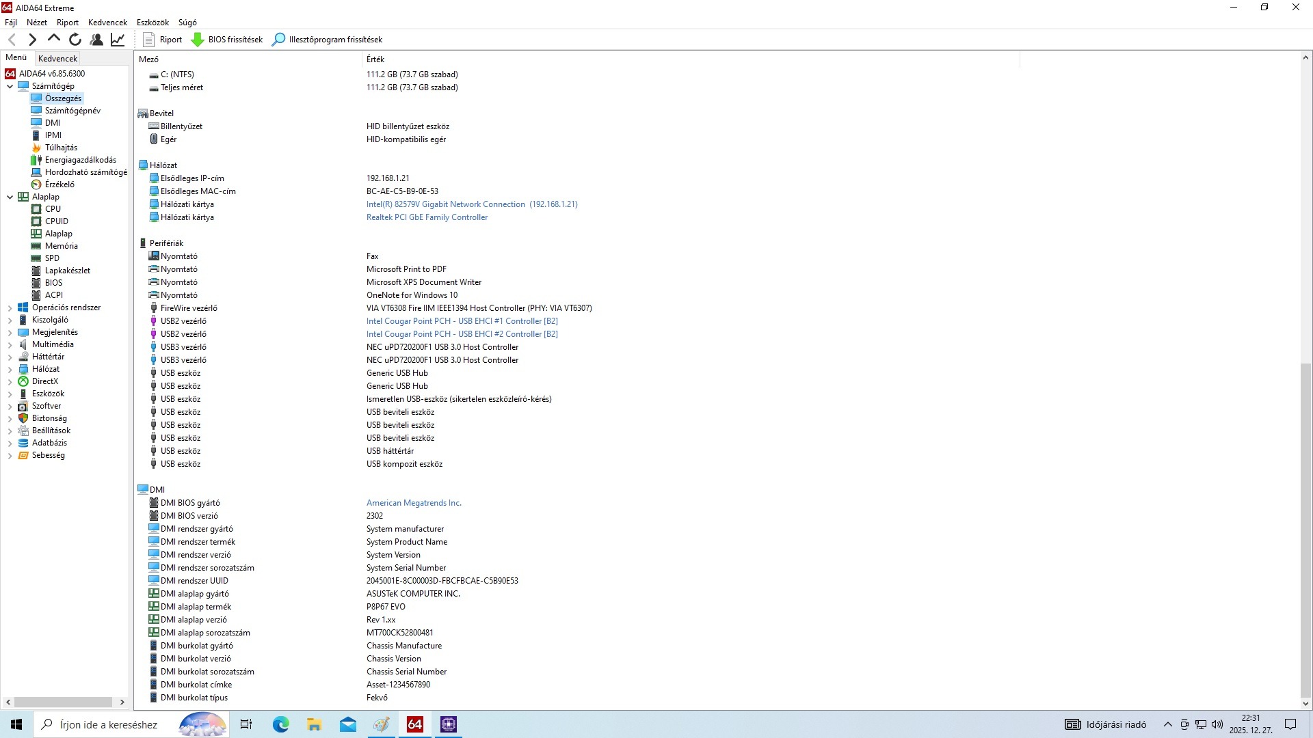This screenshot has width=1313, height=738.
Task: Switch to the Kedvencek tab
Action: tap(58, 59)
